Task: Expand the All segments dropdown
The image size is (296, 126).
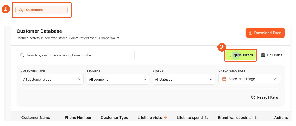Action: coord(118,79)
